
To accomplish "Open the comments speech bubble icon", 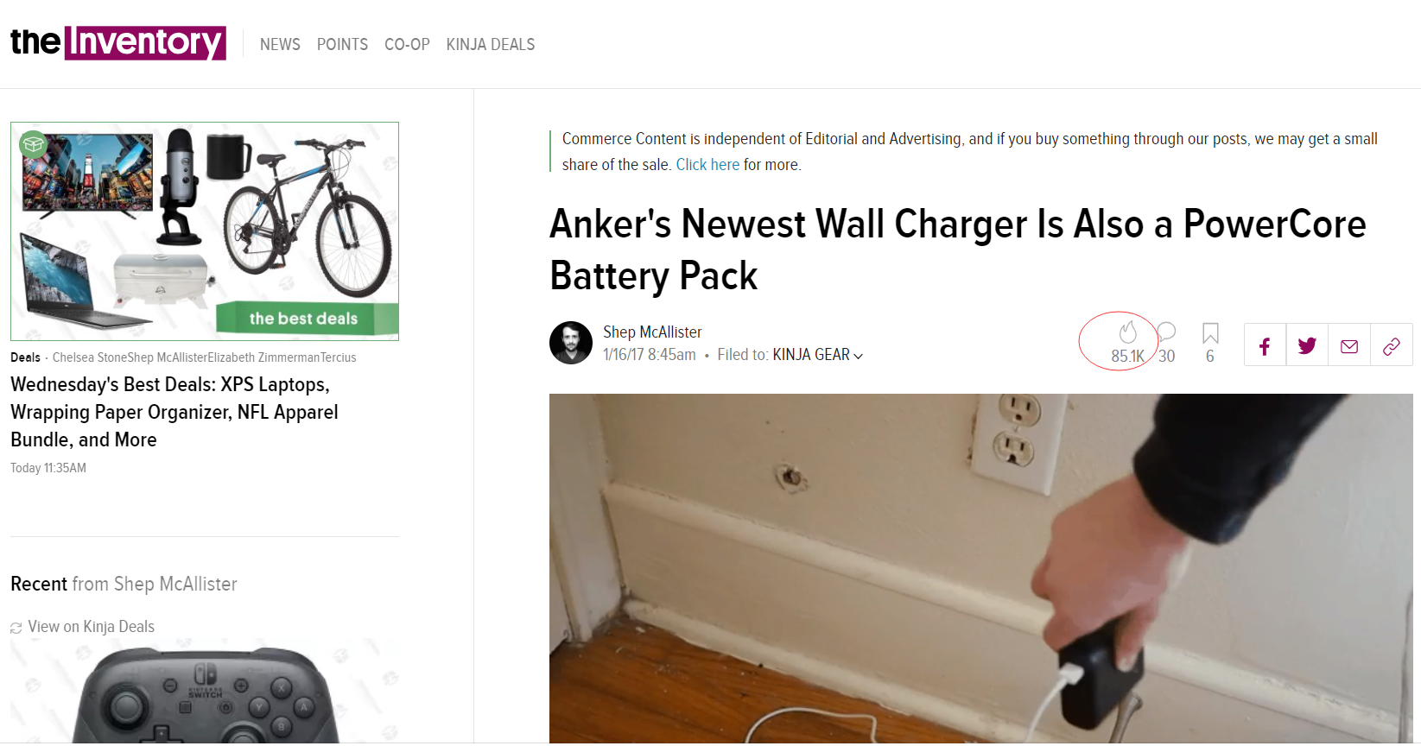I will click(1166, 332).
